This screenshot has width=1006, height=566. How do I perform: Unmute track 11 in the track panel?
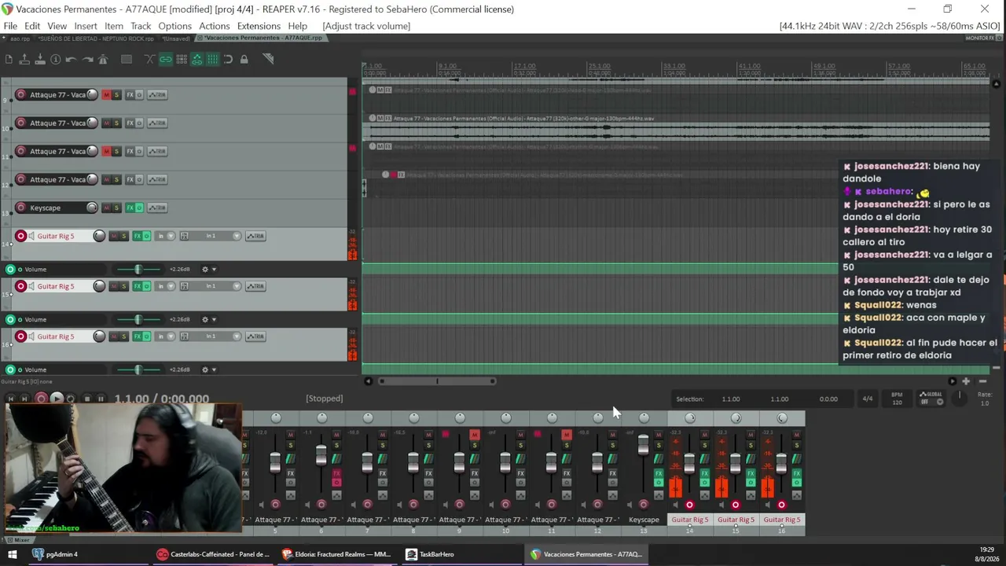tap(106, 151)
